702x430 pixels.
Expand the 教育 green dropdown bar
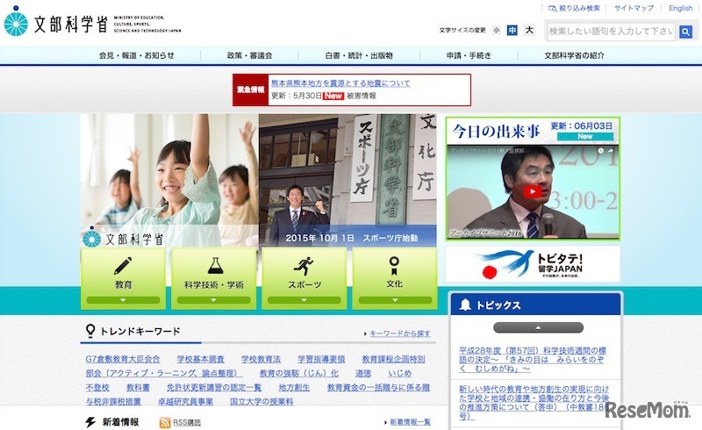[123, 300]
